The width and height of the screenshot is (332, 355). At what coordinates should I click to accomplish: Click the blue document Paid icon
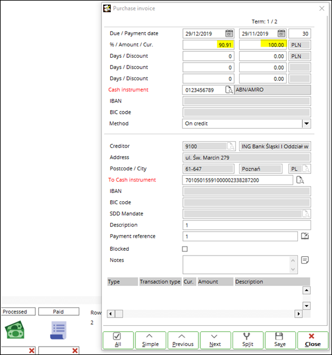[58, 330]
